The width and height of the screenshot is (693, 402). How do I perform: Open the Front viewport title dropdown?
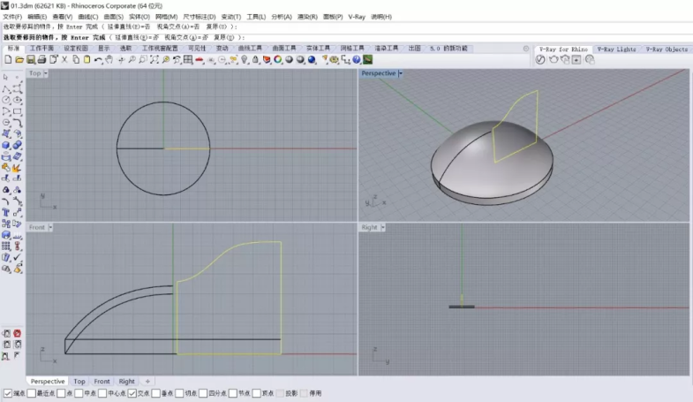50,227
